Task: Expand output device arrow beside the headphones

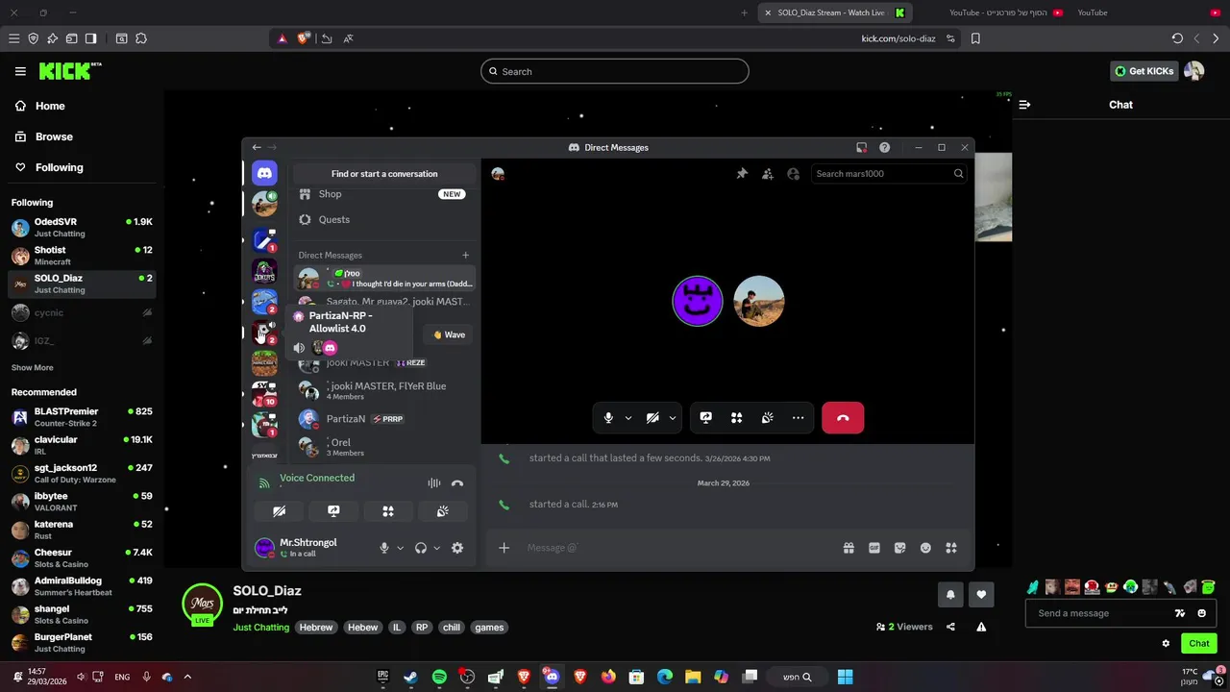Action: (437, 548)
